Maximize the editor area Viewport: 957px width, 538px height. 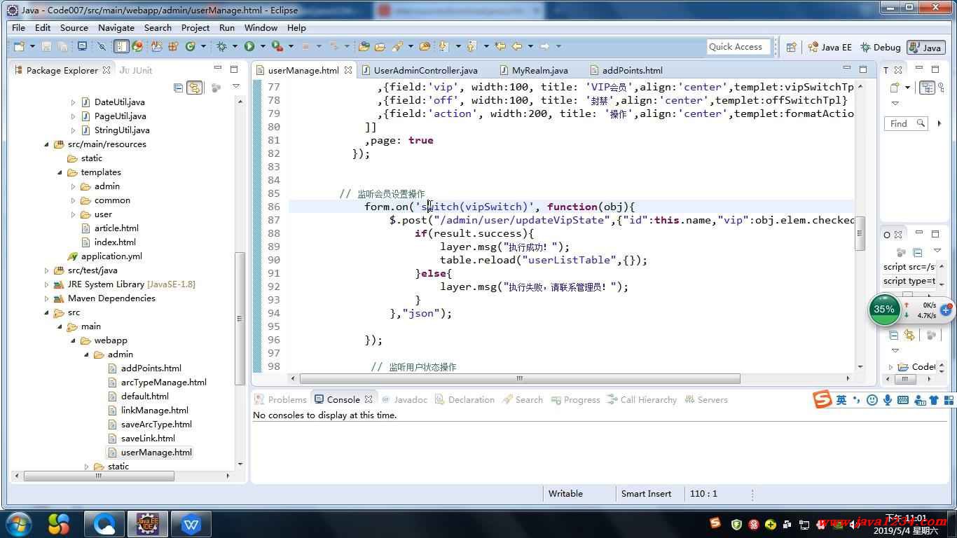(x=863, y=69)
